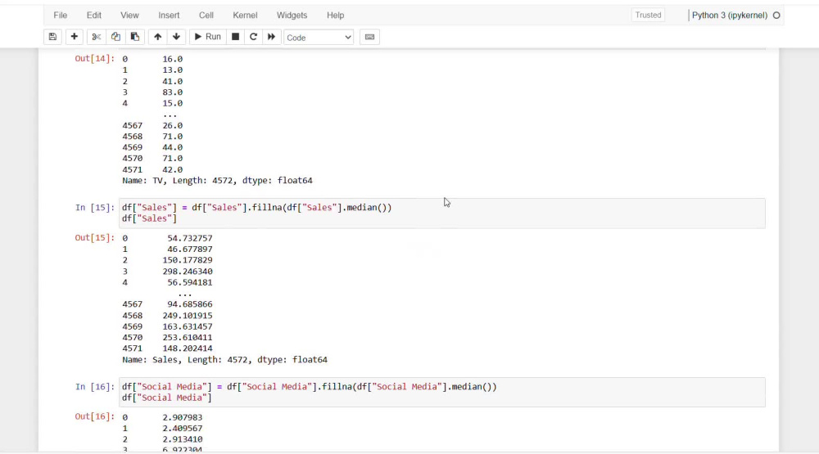Run the selected cell
Screen dimensions: 819x454
208,37
